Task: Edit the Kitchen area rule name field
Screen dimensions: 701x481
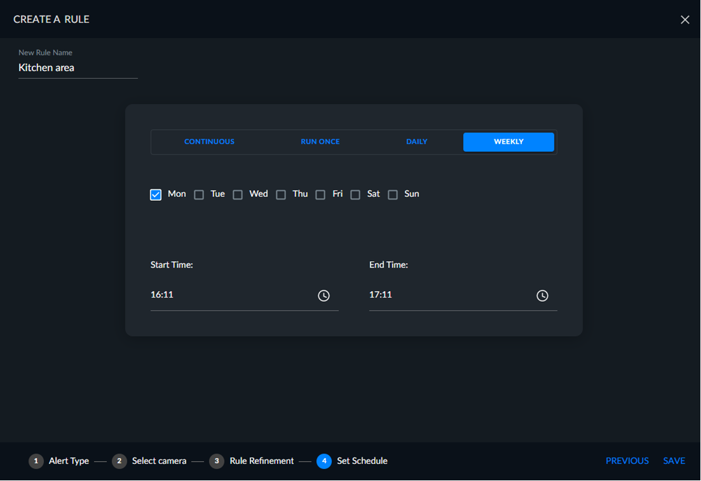Action: pos(78,68)
